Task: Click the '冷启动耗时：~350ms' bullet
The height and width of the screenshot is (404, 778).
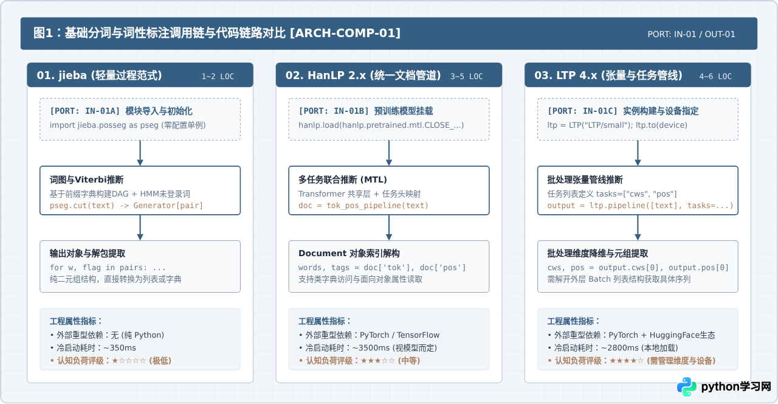Action: point(93,347)
